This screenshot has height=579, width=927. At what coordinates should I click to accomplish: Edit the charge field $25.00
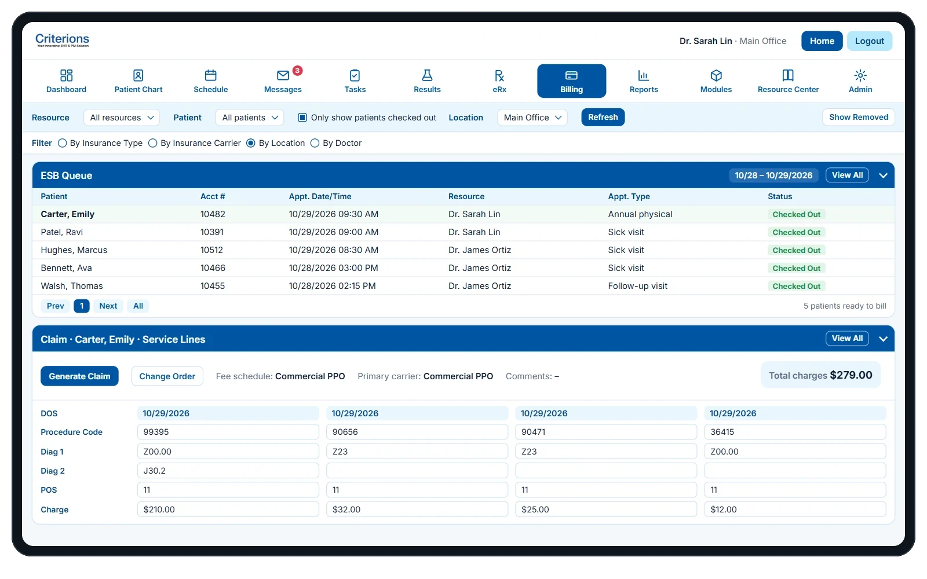(606, 510)
